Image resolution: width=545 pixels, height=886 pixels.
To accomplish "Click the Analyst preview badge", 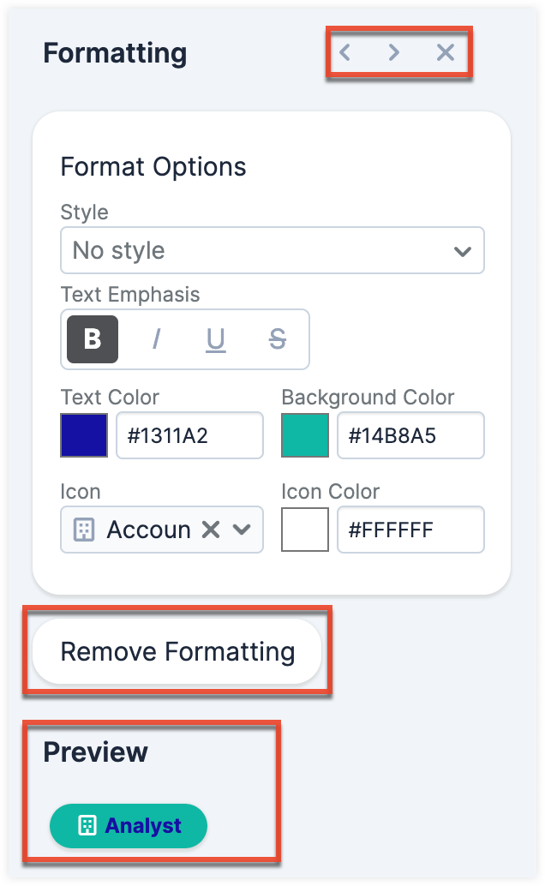I will pos(128,826).
